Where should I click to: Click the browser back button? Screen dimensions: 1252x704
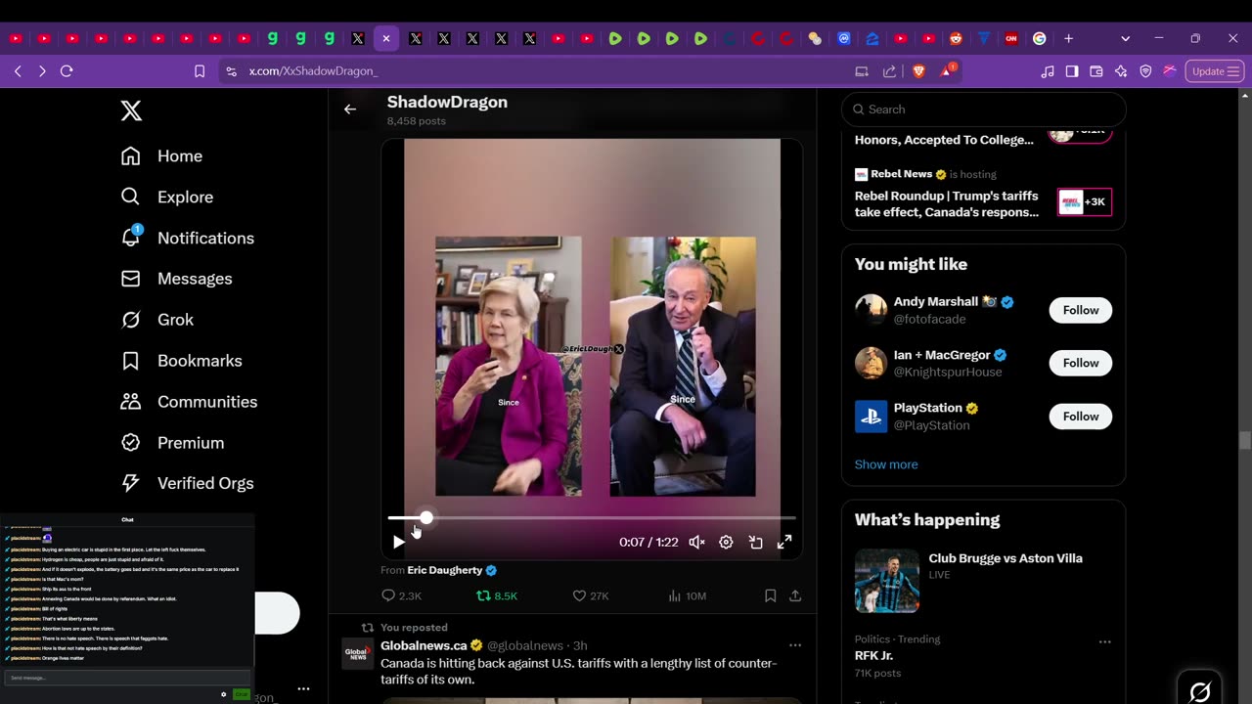(x=18, y=71)
